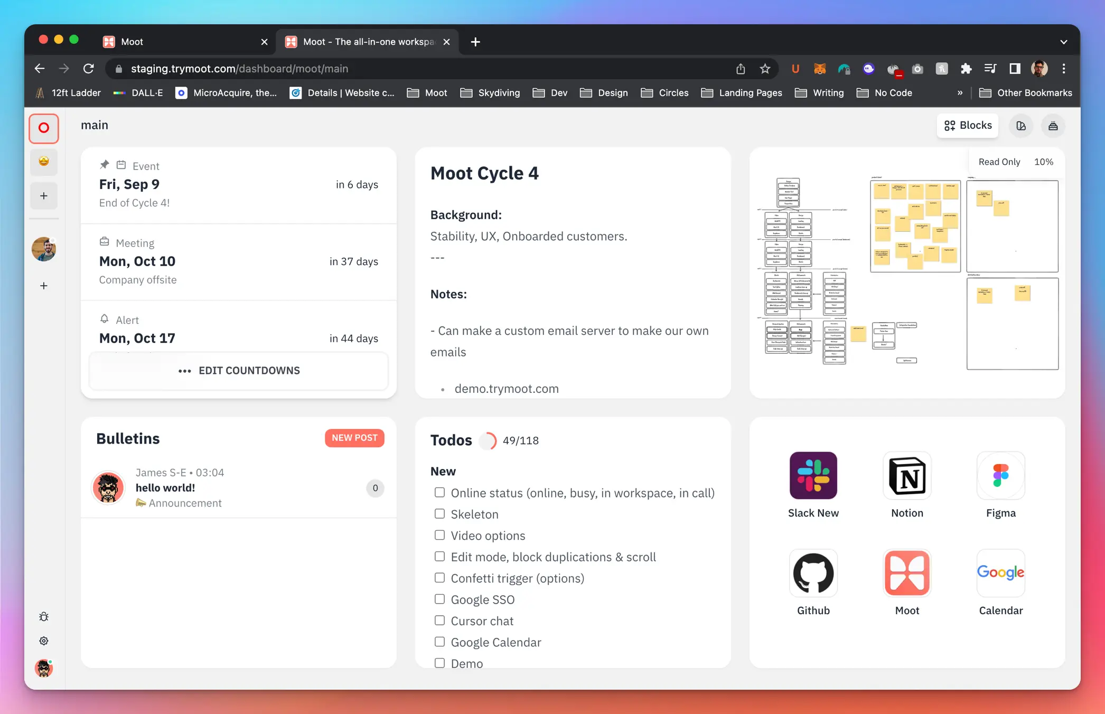Open the Skydiving bookmarks folder
The height and width of the screenshot is (714, 1105).
[490, 93]
